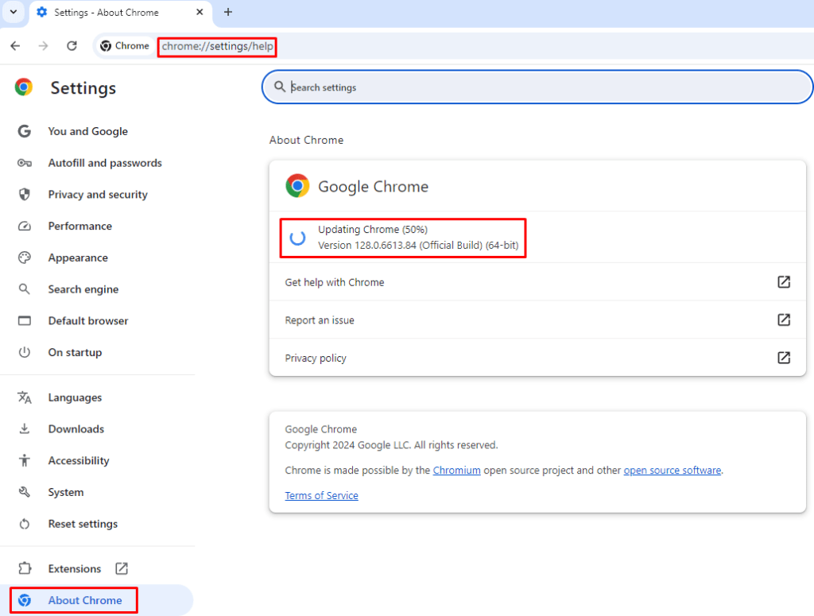Open a new tab with plus button
The height and width of the screenshot is (616, 814).
tap(228, 12)
